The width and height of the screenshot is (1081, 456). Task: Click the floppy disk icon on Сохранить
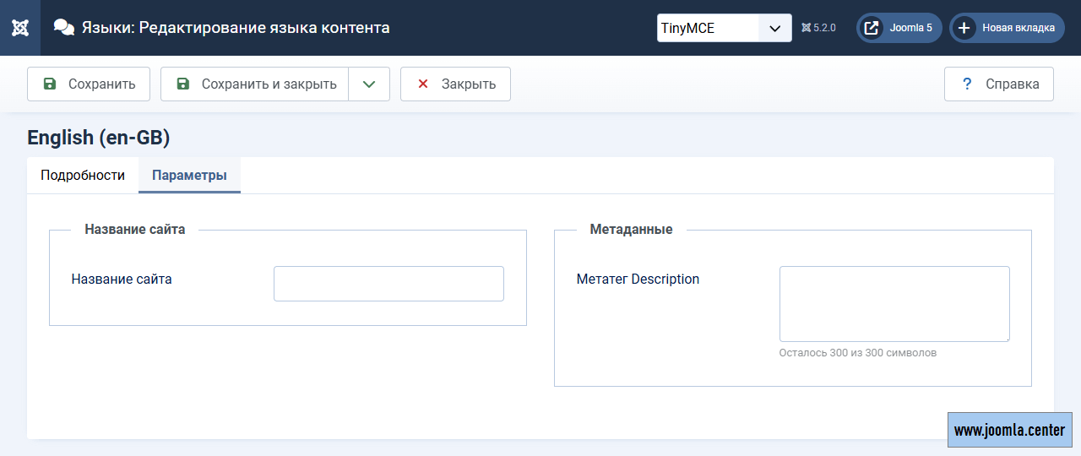click(50, 84)
